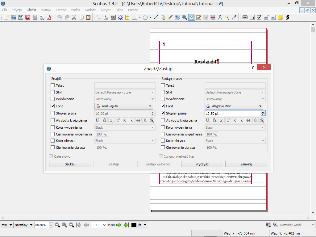This screenshot has height=237, width=316.
Task: Click the Wyczyść button
Action: [x=202, y=164]
